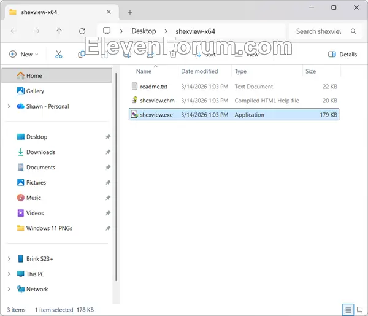The width and height of the screenshot is (368, 316).
Task: Refresh the folder view
Action: click(x=82, y=31)
